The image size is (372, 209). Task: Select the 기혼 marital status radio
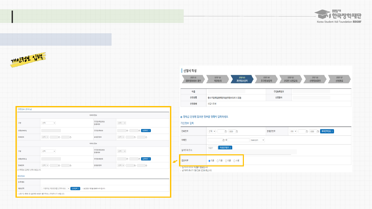218,161
